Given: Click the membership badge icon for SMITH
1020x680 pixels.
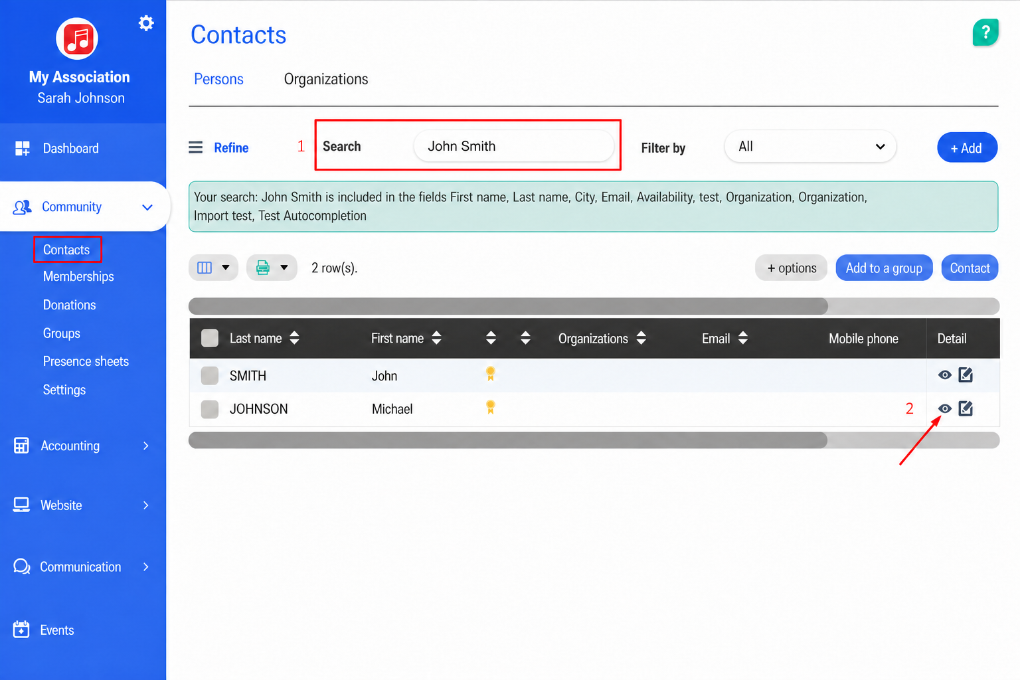Looking at the screenshot, I should [491, 374].
